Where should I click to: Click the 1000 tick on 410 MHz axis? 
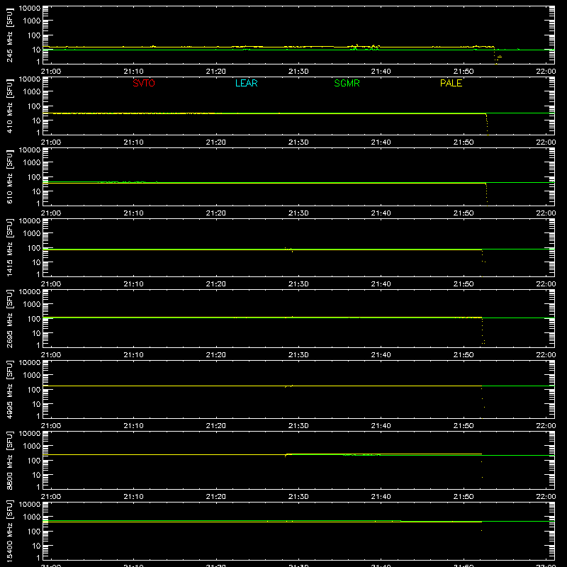coord(32,91)
